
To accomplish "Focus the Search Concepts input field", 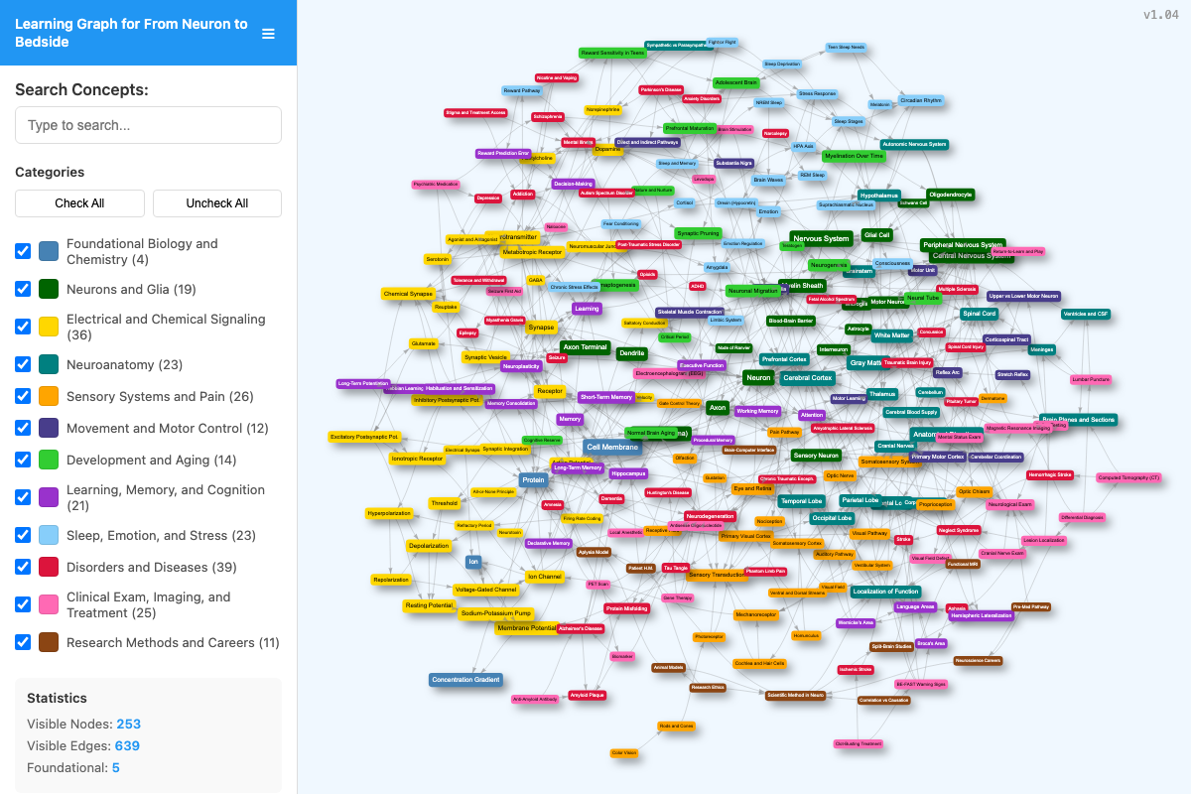I will [x=148, y=125].
